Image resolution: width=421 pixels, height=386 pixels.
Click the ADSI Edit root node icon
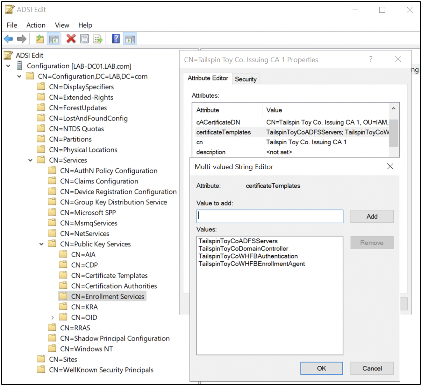click(8, 55)
